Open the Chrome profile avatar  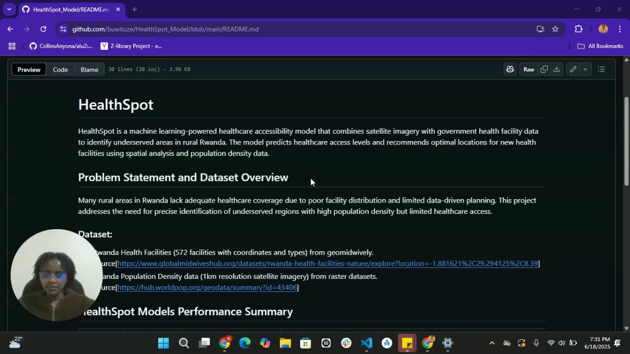point(603,29)
